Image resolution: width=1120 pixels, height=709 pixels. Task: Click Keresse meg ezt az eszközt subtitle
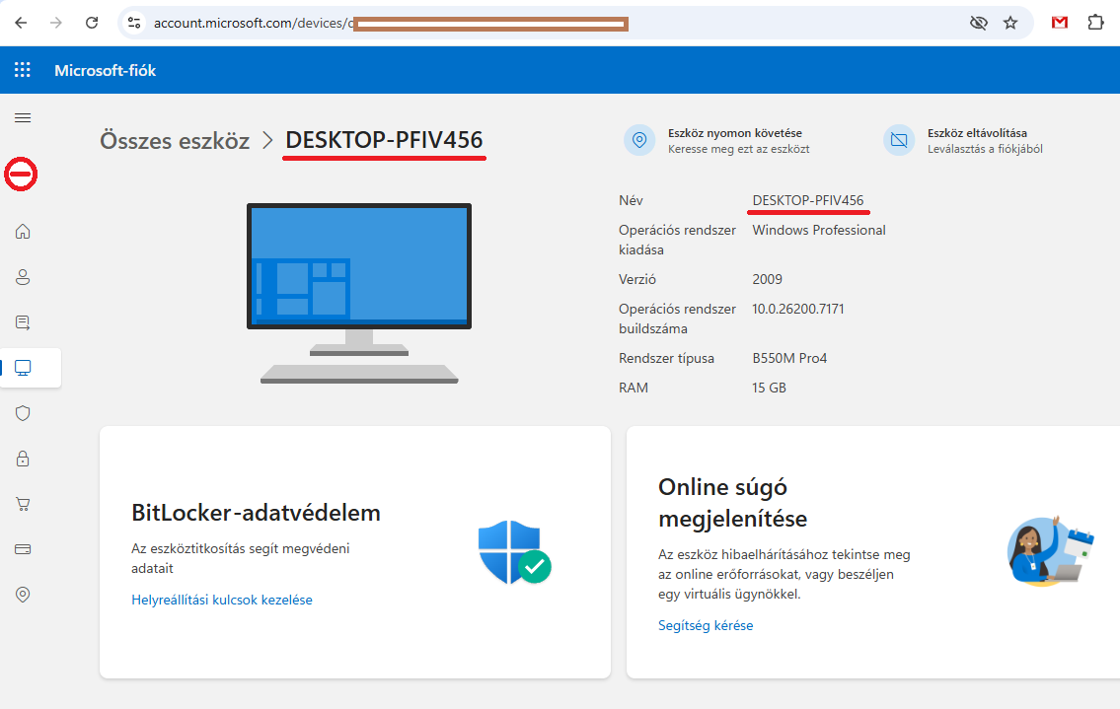click(x=738, y=149)
